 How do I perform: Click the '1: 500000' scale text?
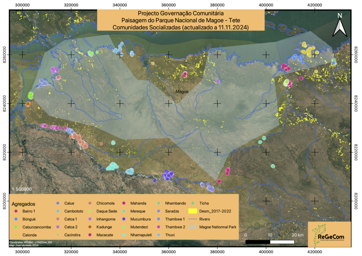22,189
